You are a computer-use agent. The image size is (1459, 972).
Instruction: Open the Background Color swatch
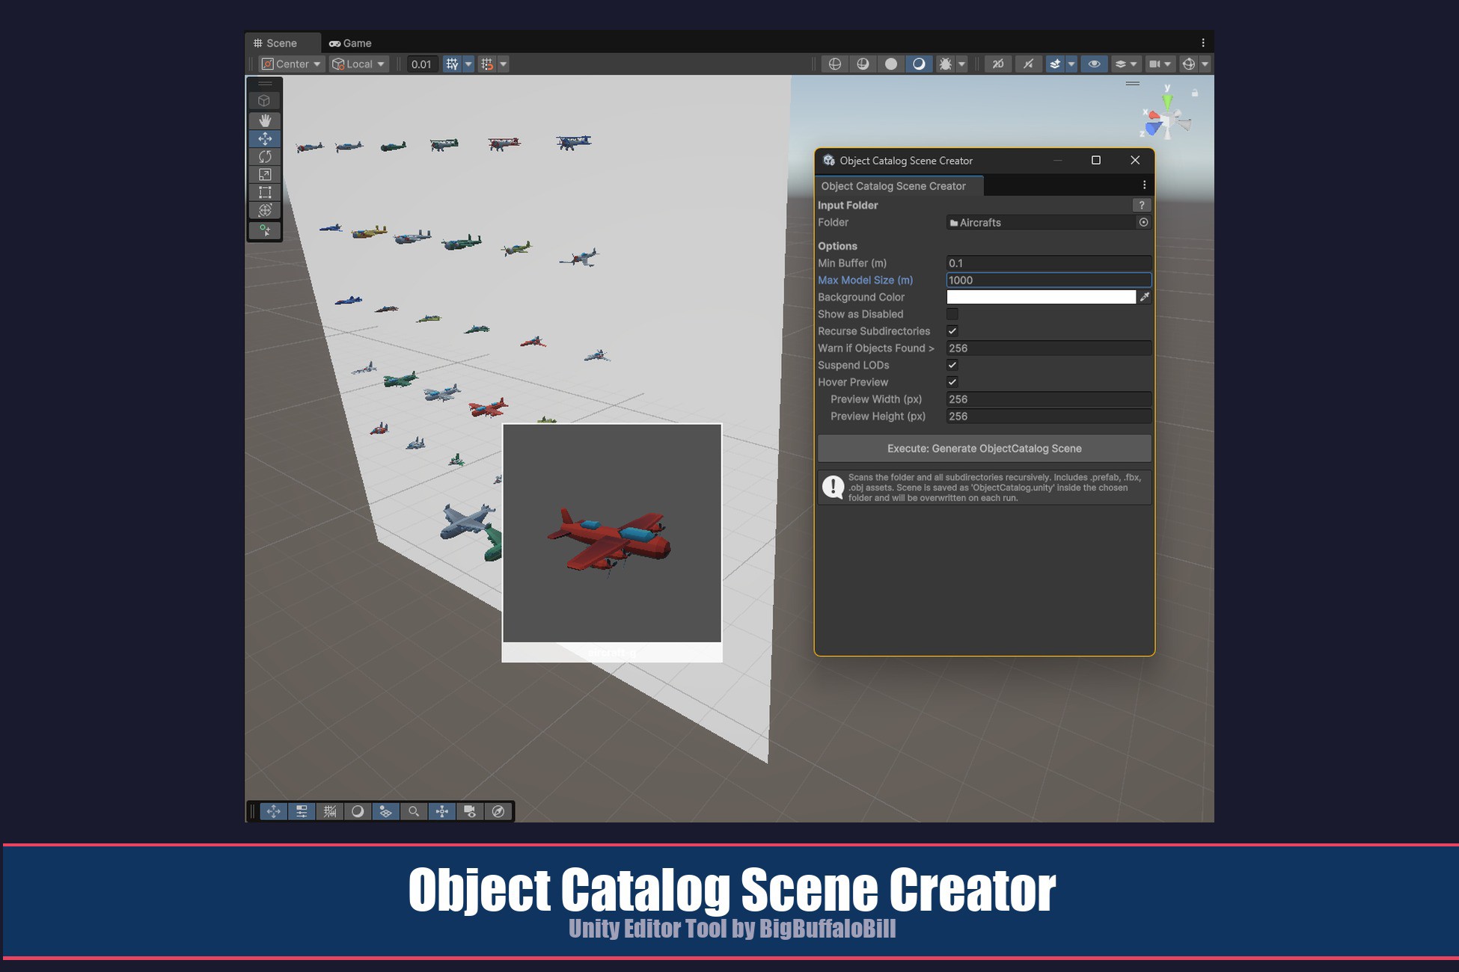tap(1042, 298)
